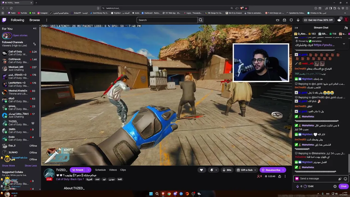Open the Get Bits diamond icon in top bar

(298, 20)
